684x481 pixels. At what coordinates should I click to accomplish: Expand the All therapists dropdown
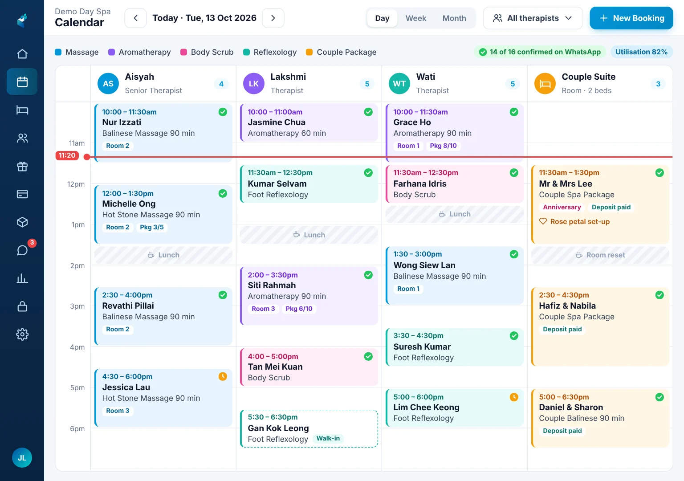click(533, 18)
